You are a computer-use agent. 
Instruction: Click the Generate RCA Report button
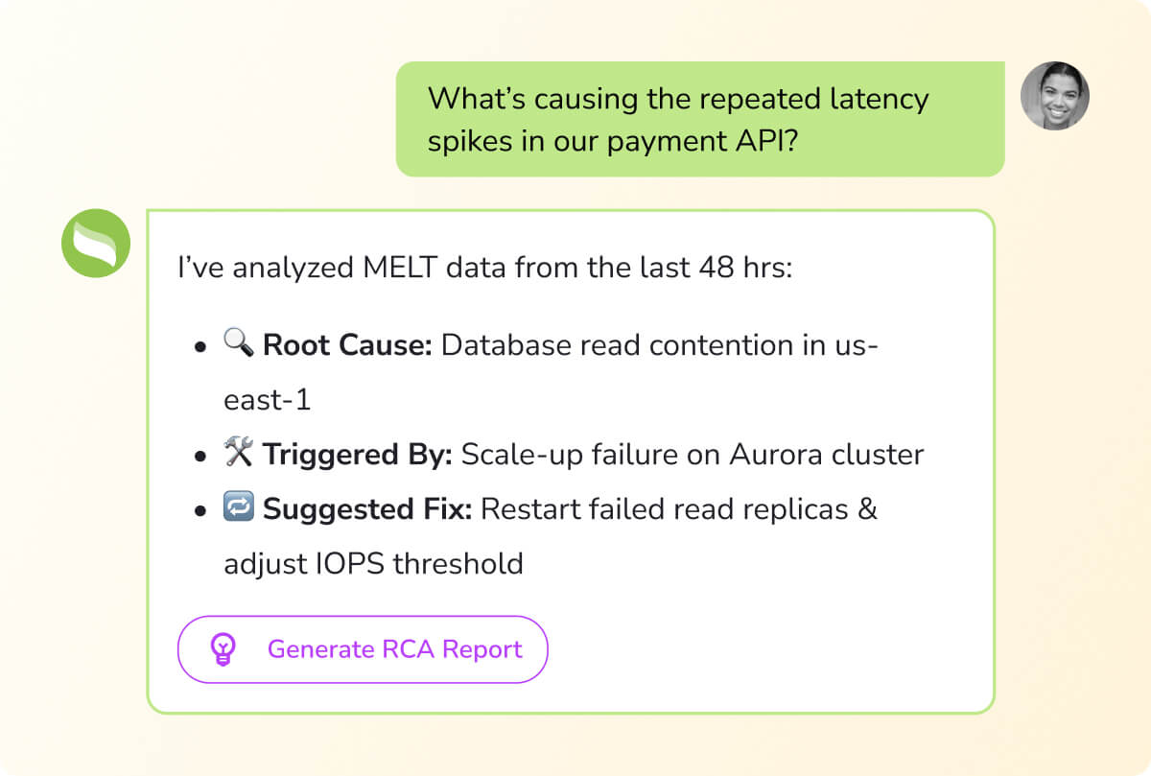(x=363, y=649)
